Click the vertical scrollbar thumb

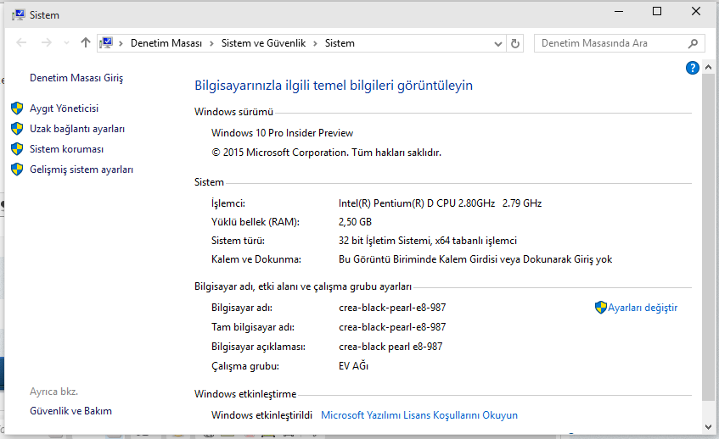coord(708,238)
